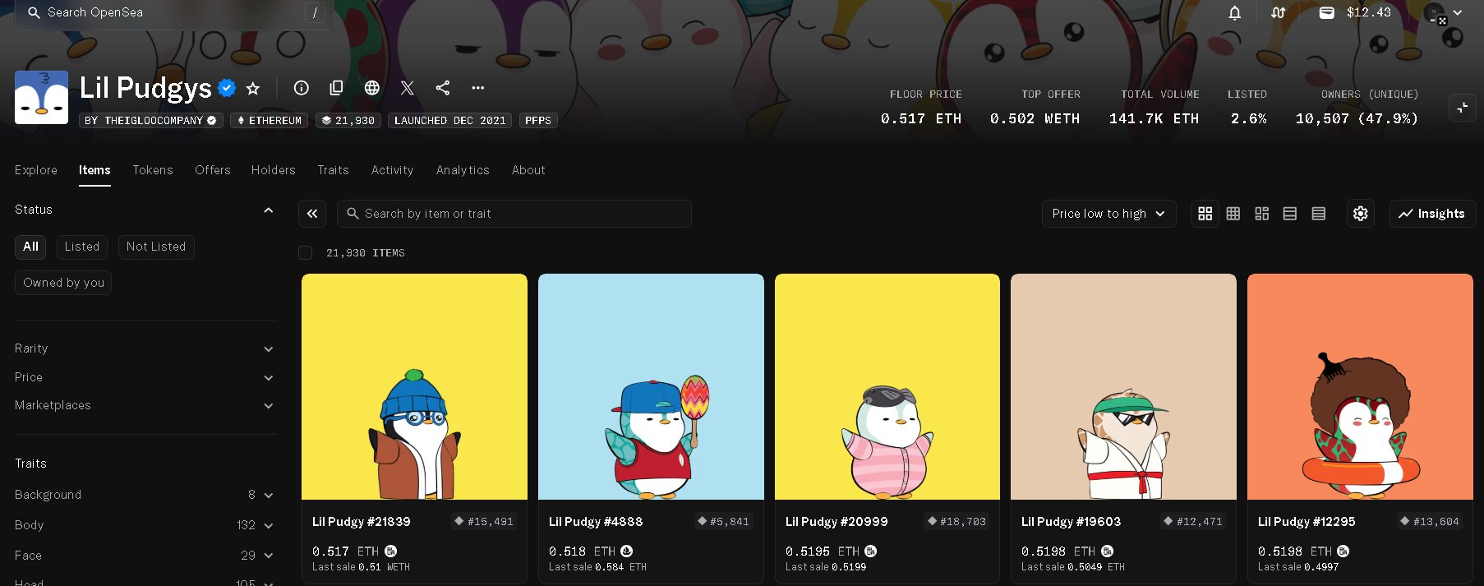The width and height of the screenshot is (1484, 586).
Task: Open notifications bell
Action: [1234, 13]
